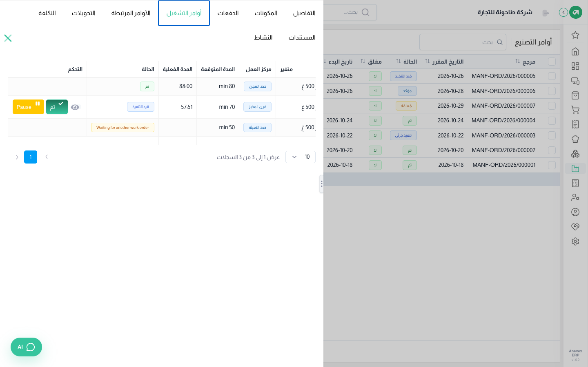Viewport: 588px width, 367px height.
Task: Switch to الدفعات tab
Action: coord(228,13)
